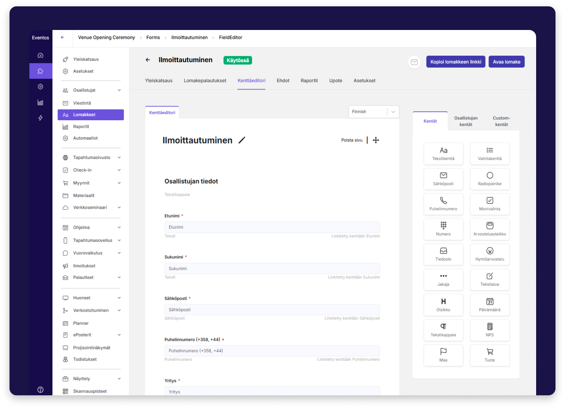Select the Päivämäärä field type
The image size is (565, 408).
(x=489, y=305)
